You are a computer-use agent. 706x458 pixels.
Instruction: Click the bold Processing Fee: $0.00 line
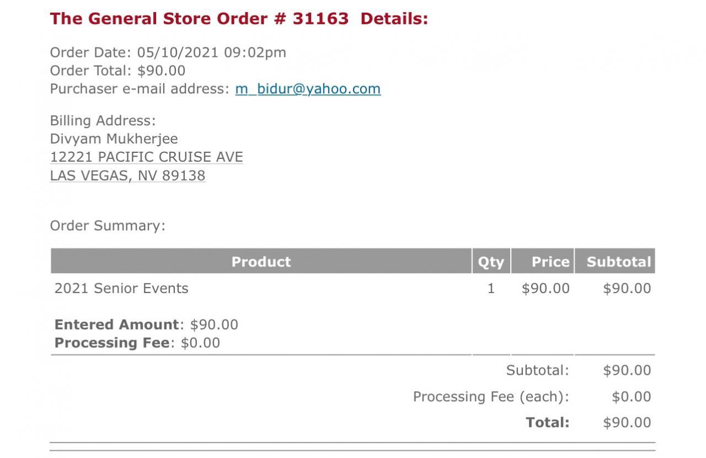(137, 343)
